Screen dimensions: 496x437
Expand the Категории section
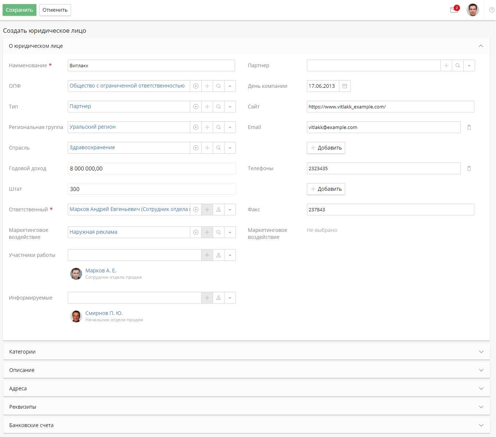tap(481, 352)
